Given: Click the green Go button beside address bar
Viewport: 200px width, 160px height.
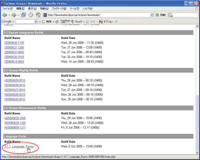Looking at the screenshot, I should click(157, 15).
